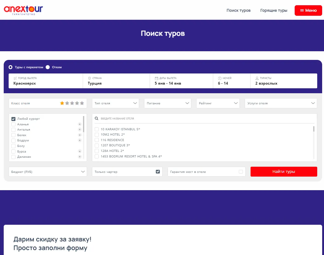Open the Питание dropdown
The image size is (324, 255).
pyautogui.click(x=168, y=103)
